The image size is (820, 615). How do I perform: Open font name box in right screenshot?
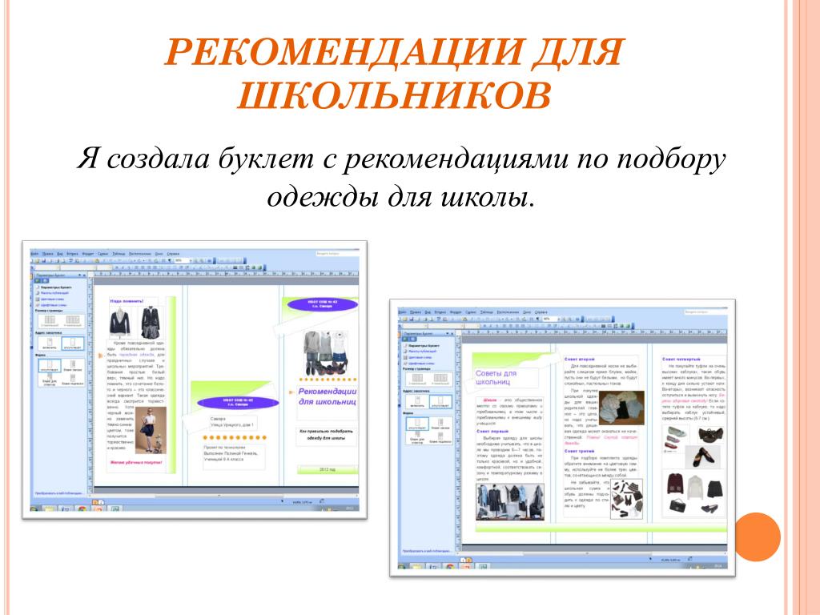coord(445,326)
